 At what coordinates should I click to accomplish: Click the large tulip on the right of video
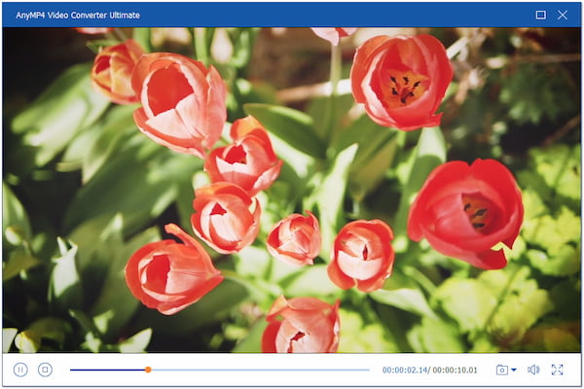465,212
